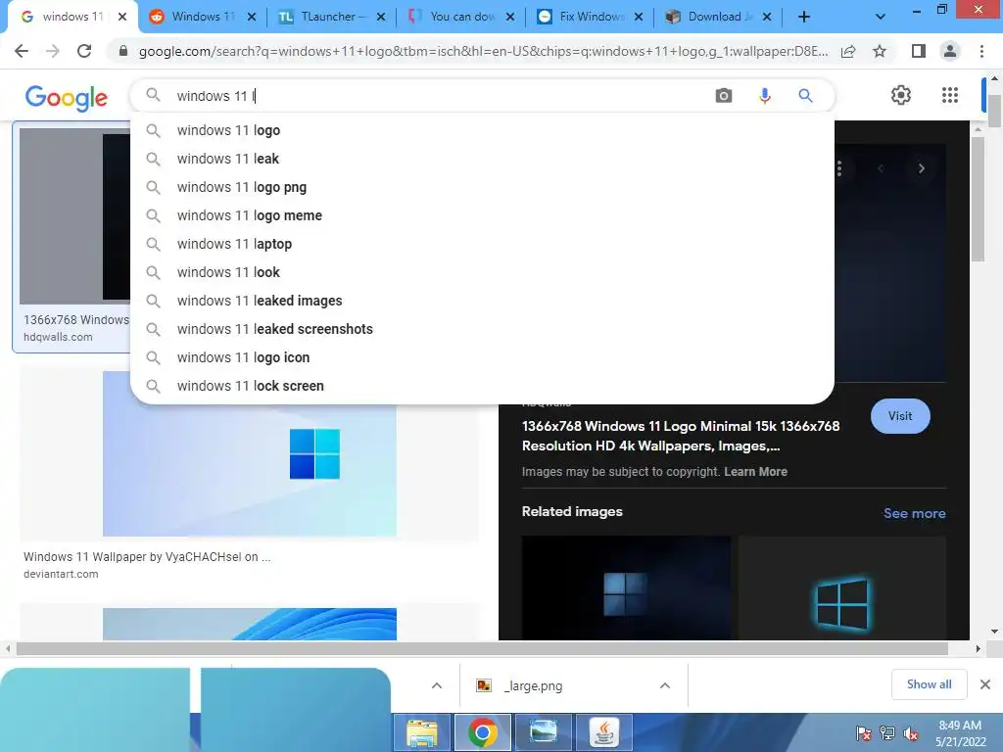The image size is (1003, 752).
Task: Open the deviantart Windows 11 wallpaper thumbnail
Action: 250,453
